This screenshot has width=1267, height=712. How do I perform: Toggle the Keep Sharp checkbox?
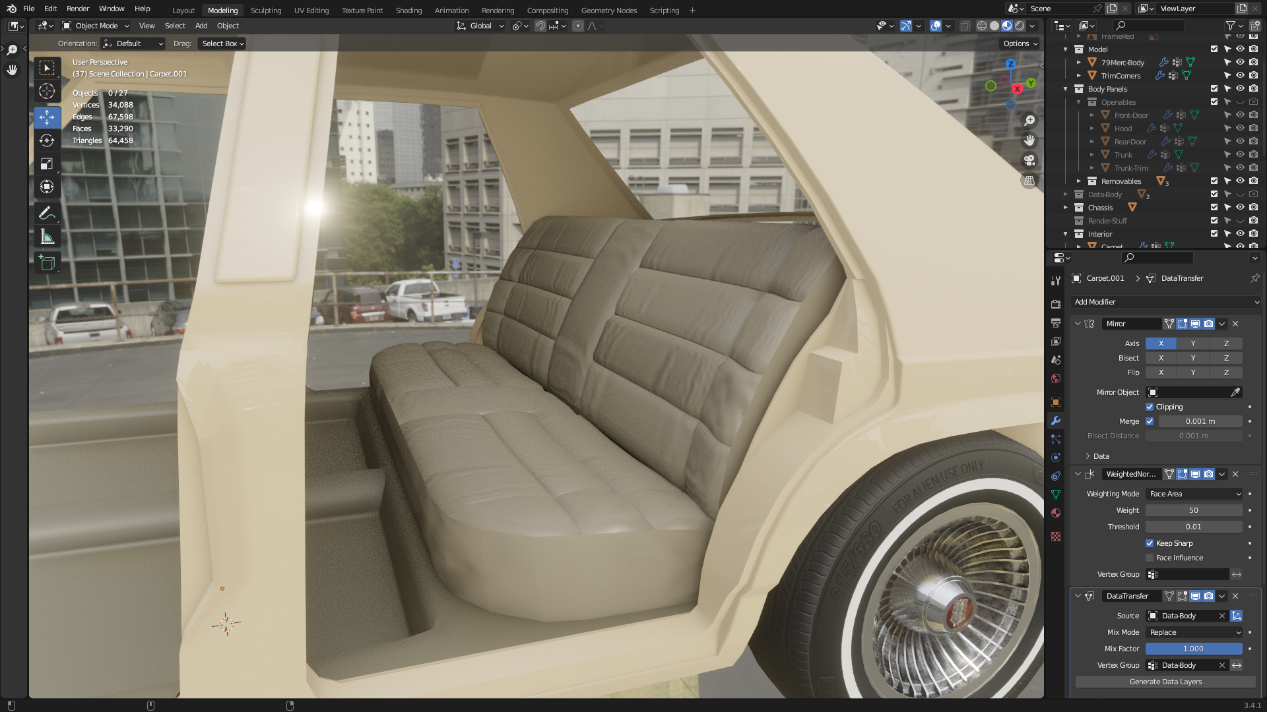click(1150, 543)
